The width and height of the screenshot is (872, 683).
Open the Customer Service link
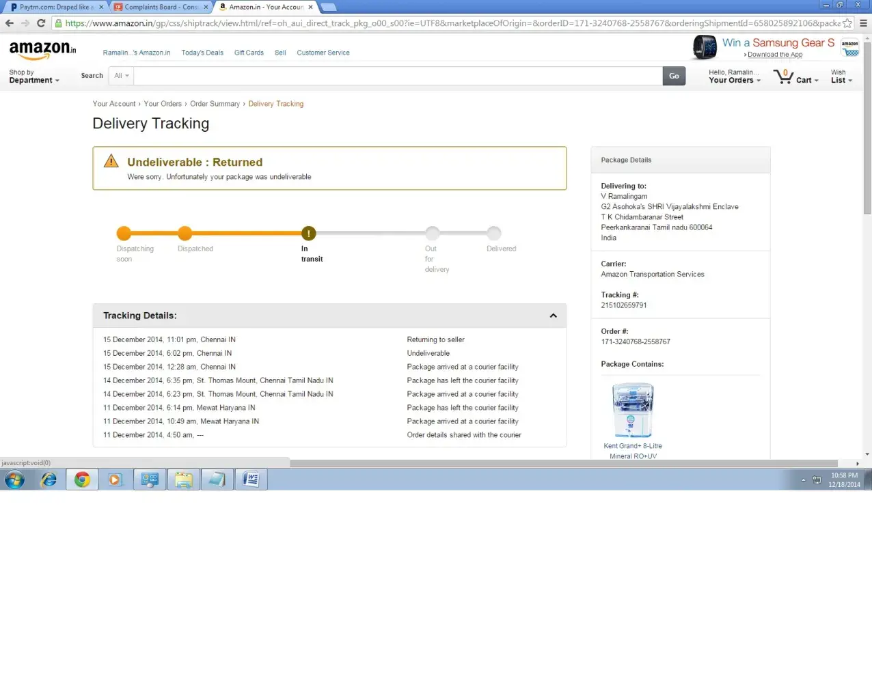pos(323,53)
